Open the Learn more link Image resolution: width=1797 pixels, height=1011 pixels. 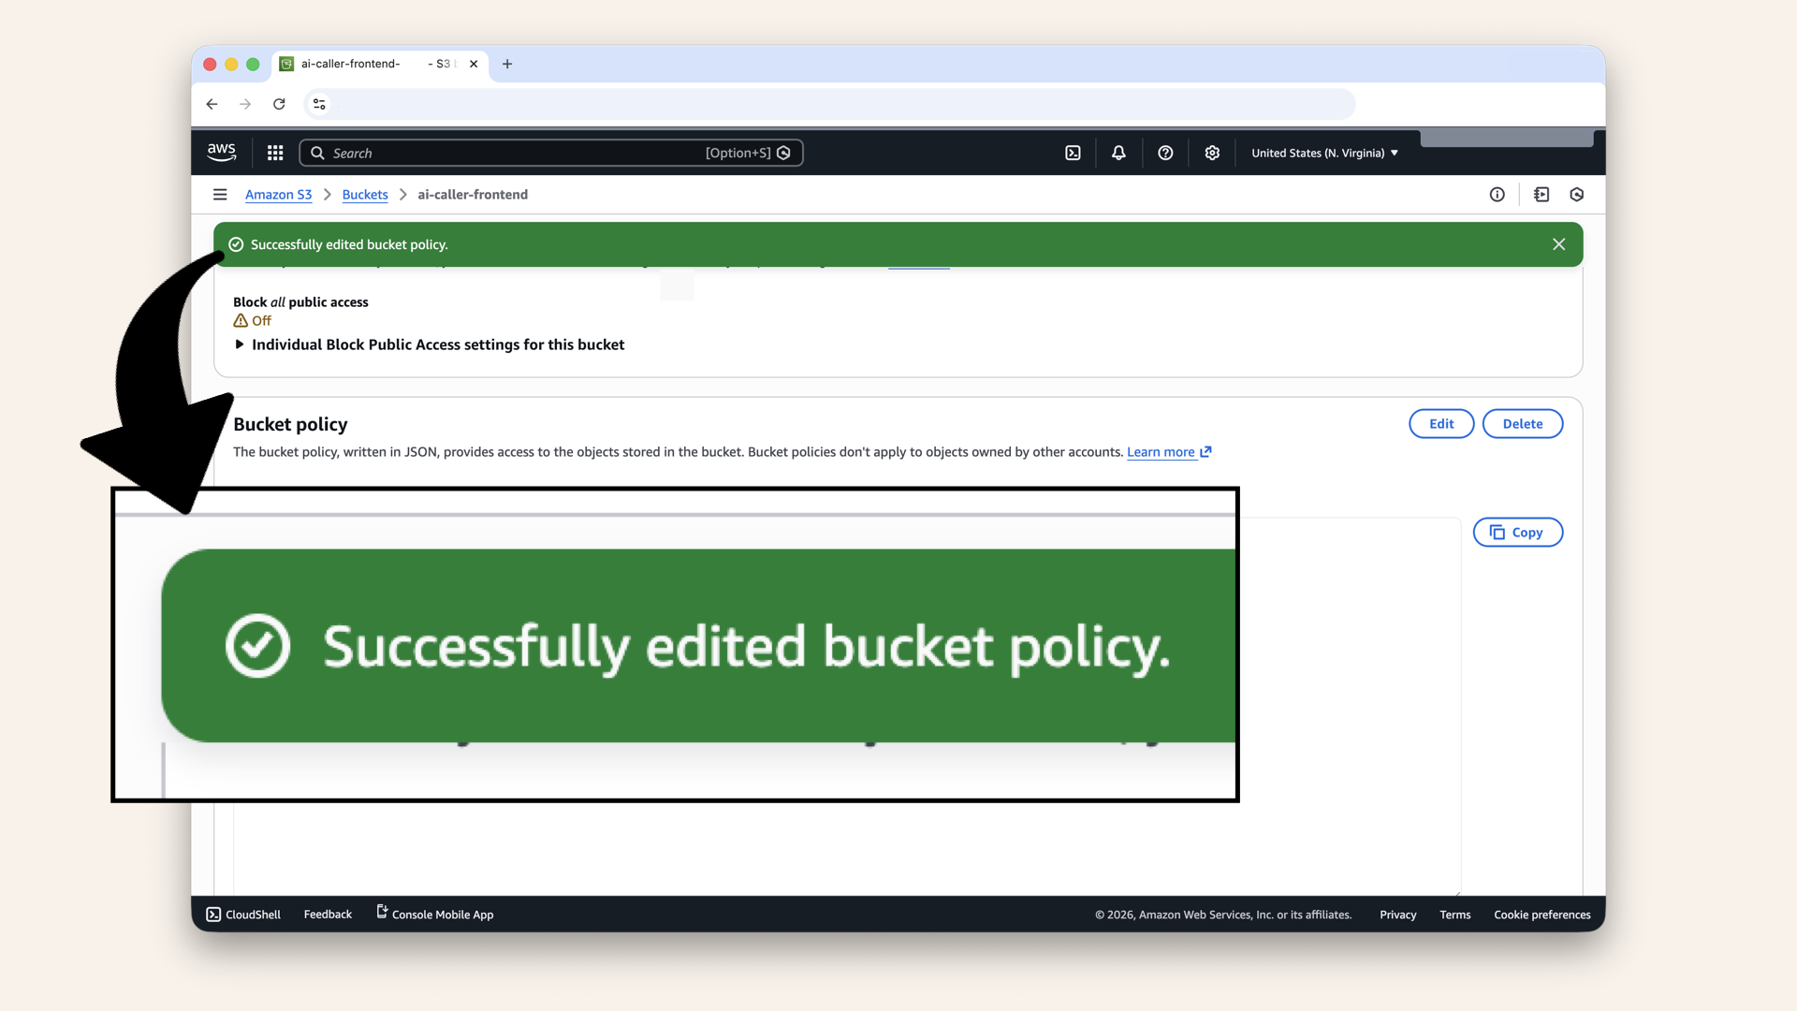click(x=1162, y=452)
